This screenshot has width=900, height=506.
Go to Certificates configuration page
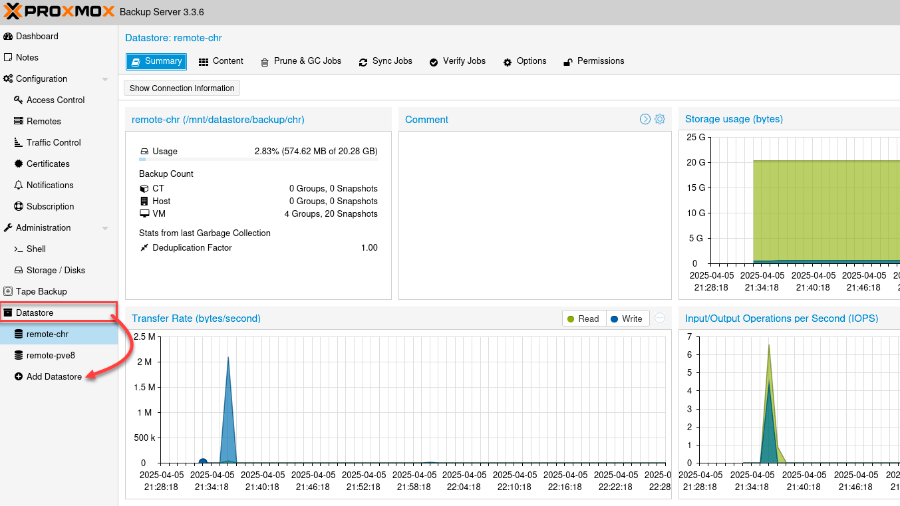48,164
